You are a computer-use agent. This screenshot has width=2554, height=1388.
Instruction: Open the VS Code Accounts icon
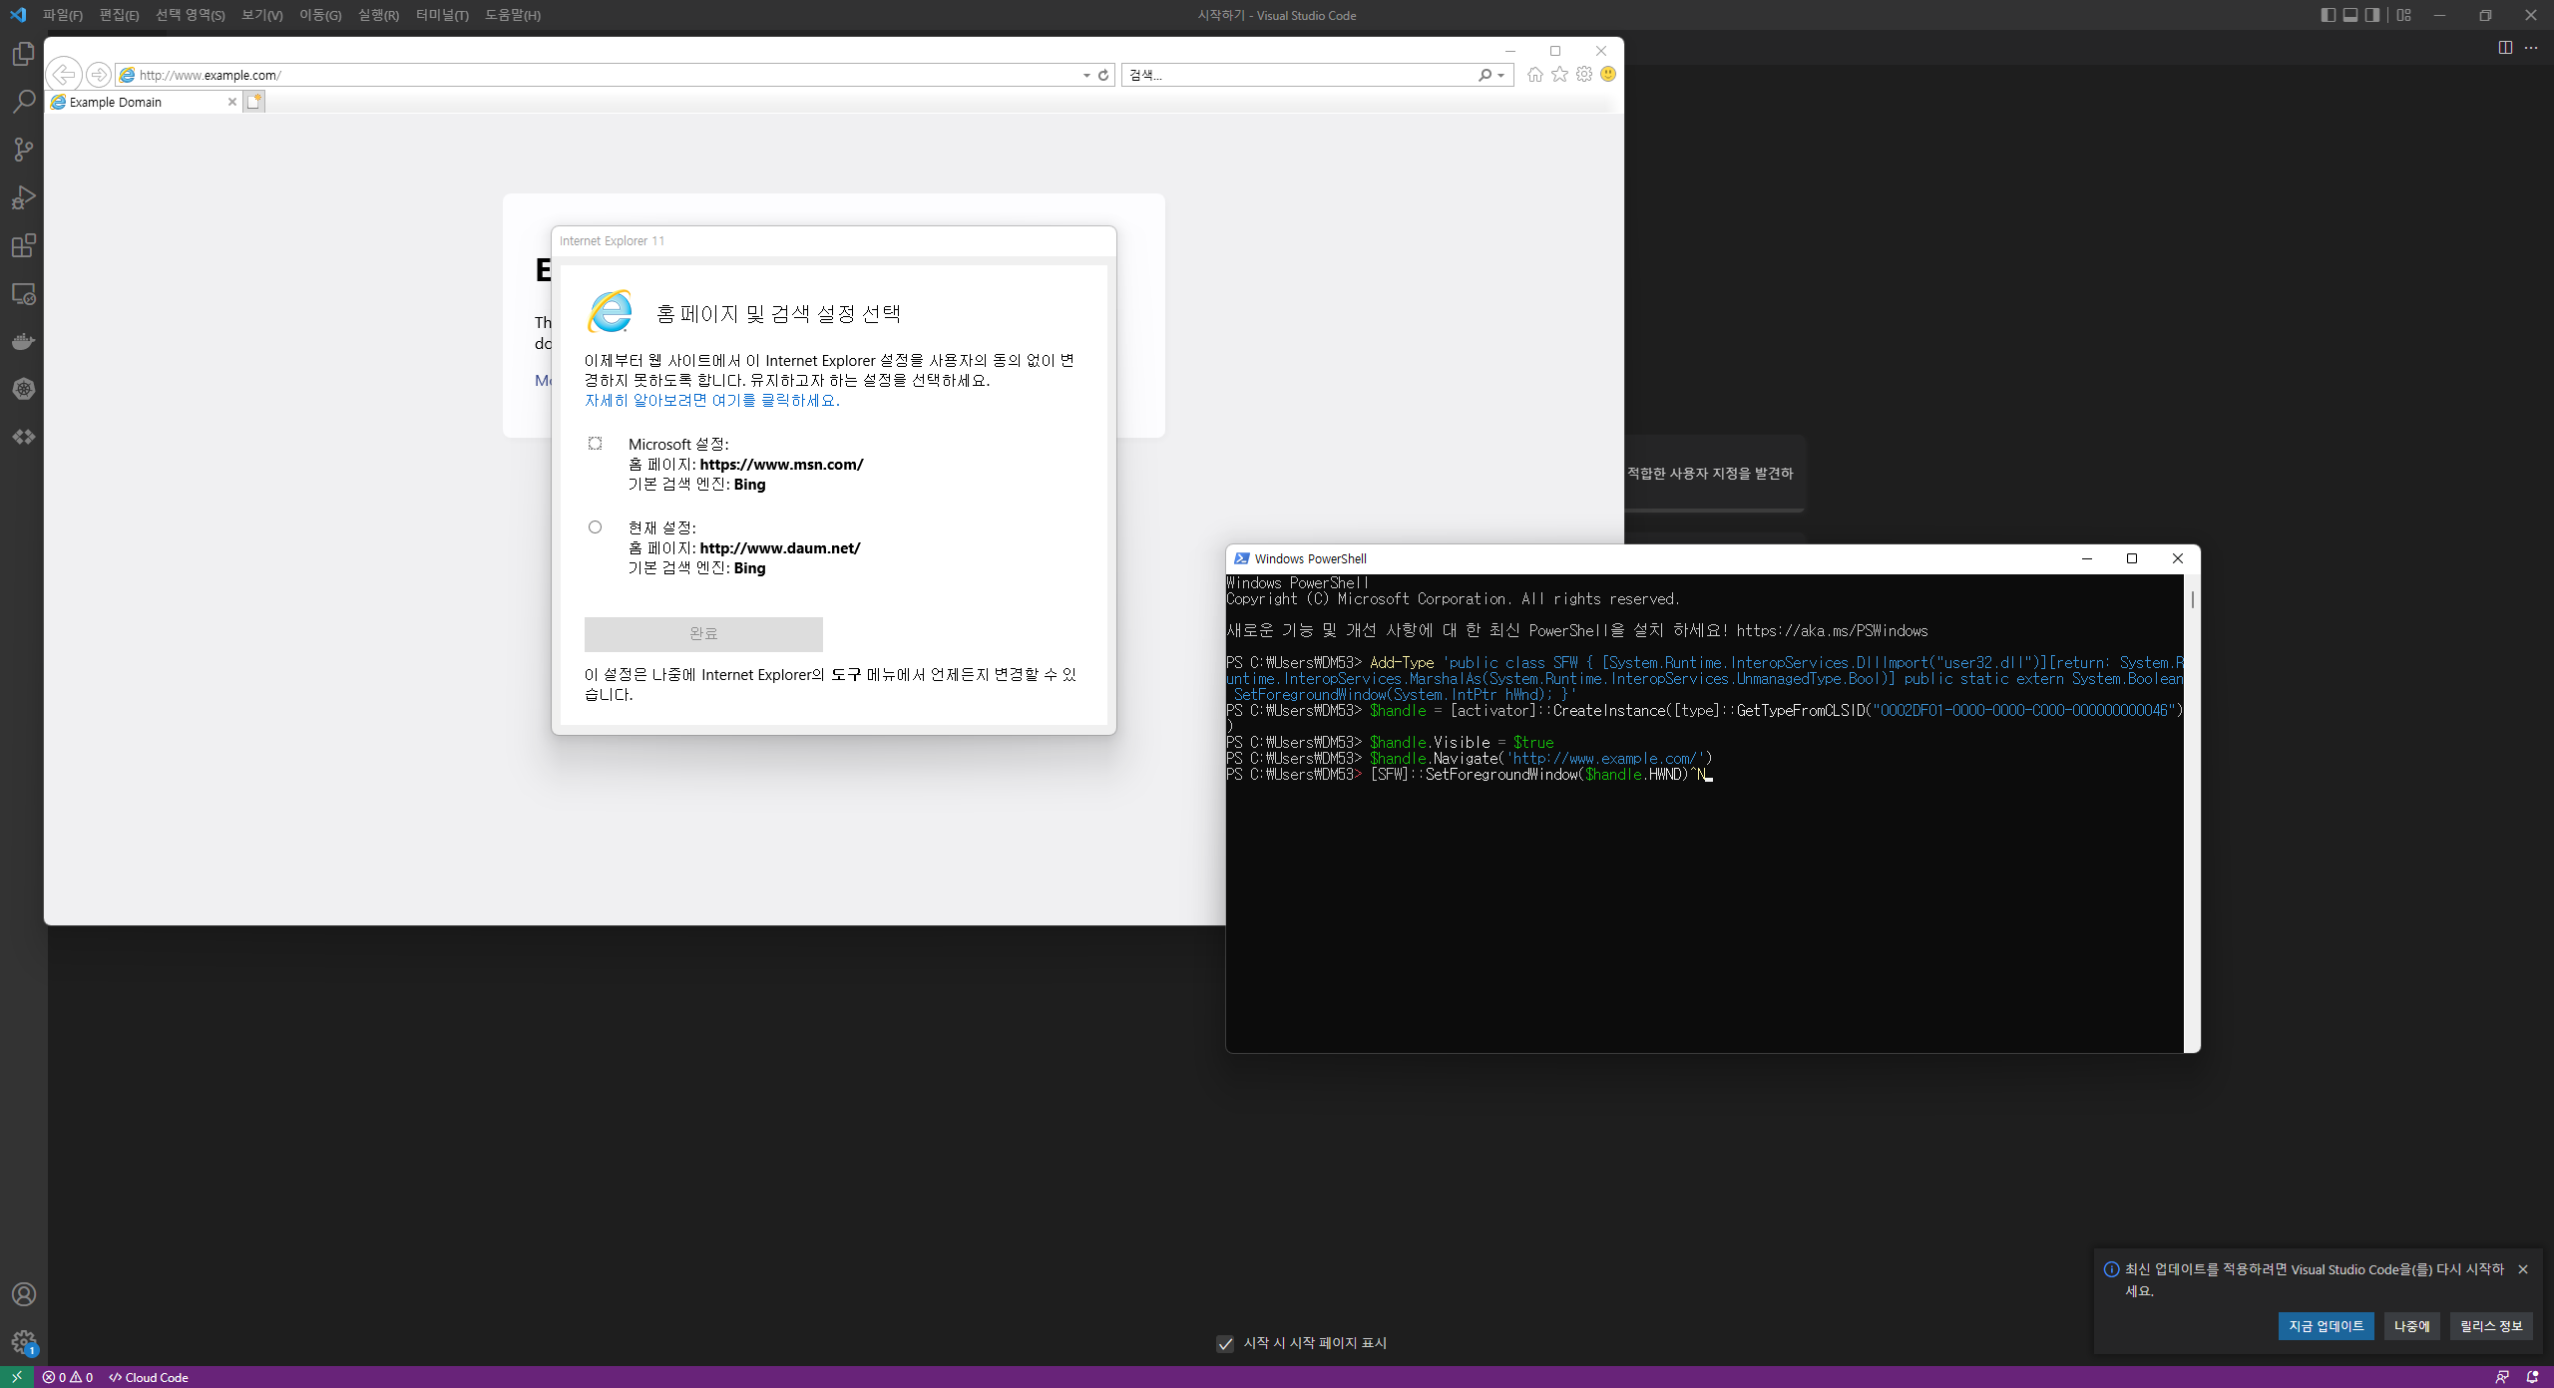(x=23, y=1294)
